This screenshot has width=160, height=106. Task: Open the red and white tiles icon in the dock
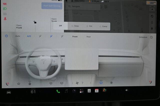click(x=81, y=91)
